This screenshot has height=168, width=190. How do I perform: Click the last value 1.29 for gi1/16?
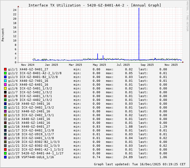click(x=163, y=127)
